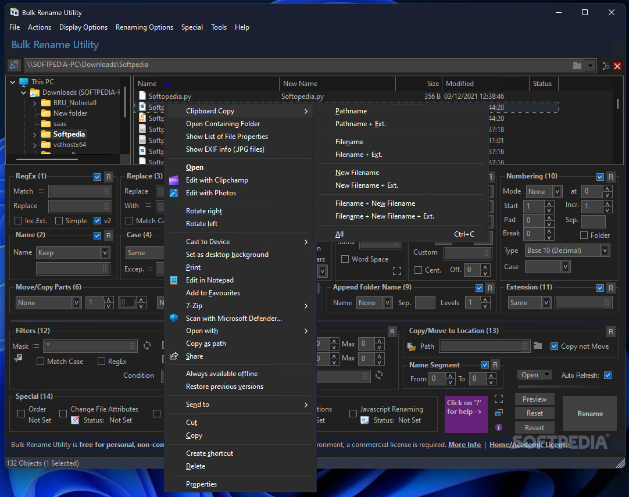Click the Softopedia.py file icon
This screenshot has width=629, height=497.
pos(142,95)
